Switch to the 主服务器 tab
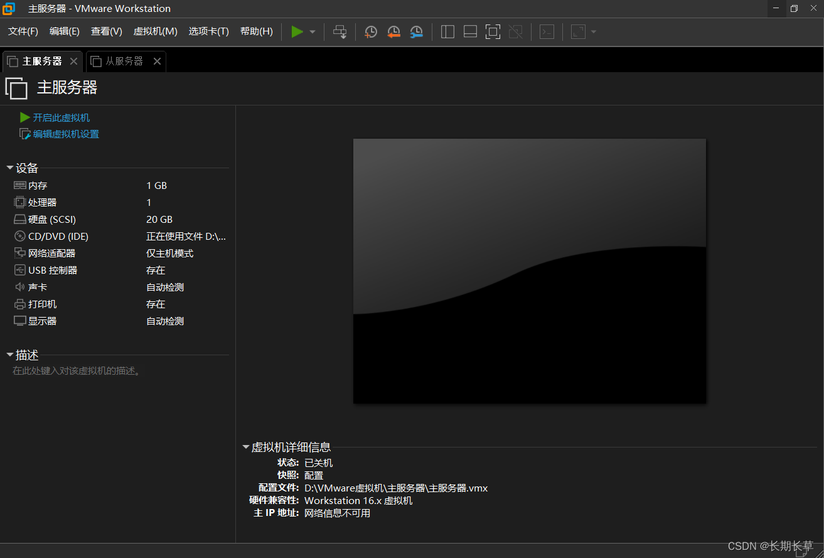The width and height of the screenshot is (824, 558). (42, 61)
